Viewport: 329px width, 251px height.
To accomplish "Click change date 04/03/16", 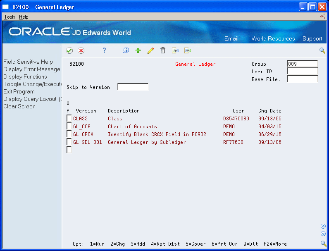I will click(269, 127).
